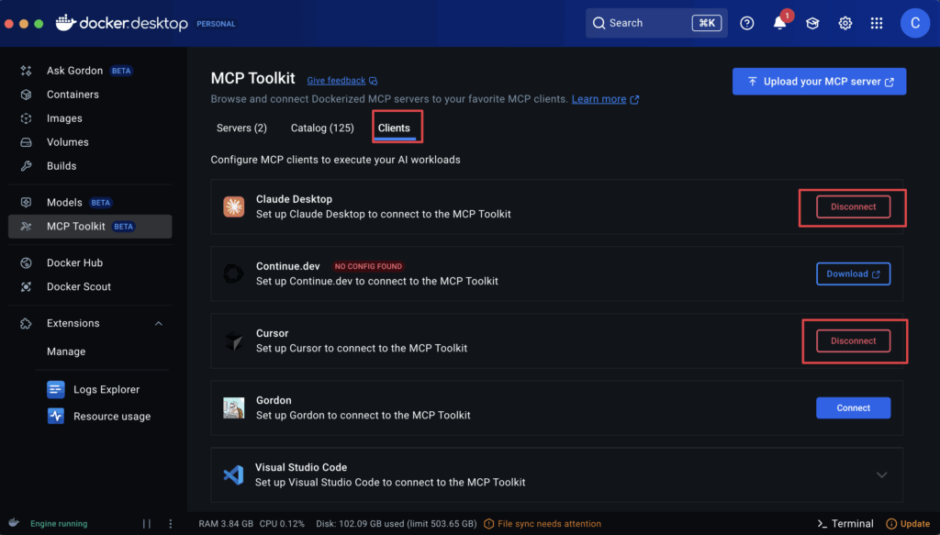Open the Terminal from status bar
940x535 pixels.
pyautogui.click(x=845, y=524)
